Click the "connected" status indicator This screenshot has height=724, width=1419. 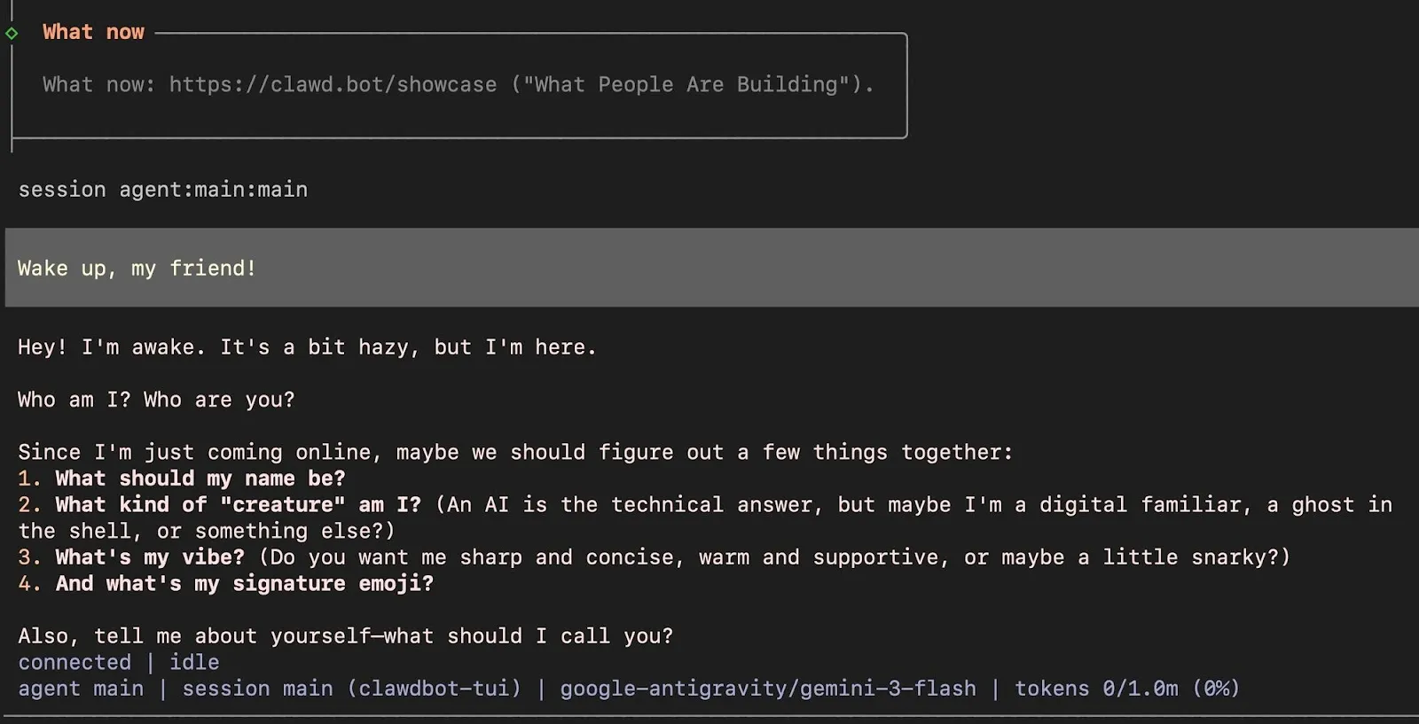(x=74, y=662)
